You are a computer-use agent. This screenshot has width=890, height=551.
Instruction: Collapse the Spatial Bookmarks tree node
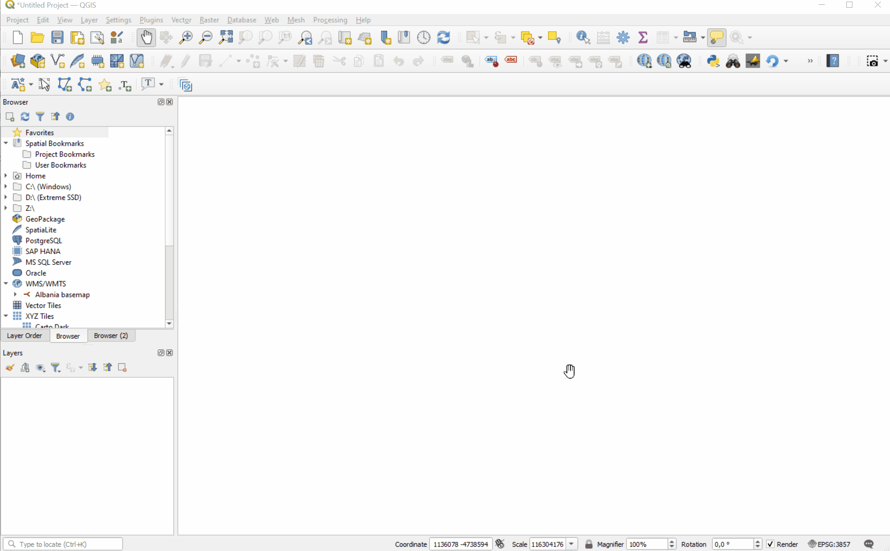pos(6,143)
